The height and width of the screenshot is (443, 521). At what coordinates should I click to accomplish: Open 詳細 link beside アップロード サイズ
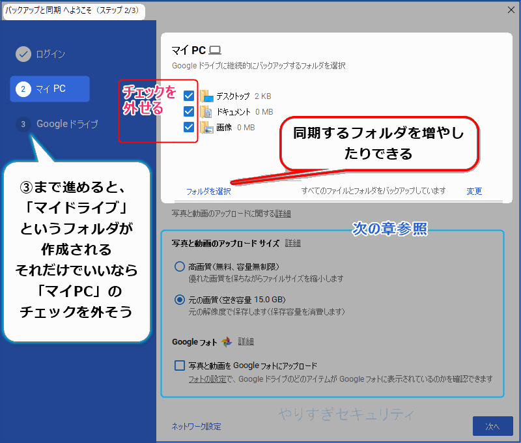tap(292, 243)
